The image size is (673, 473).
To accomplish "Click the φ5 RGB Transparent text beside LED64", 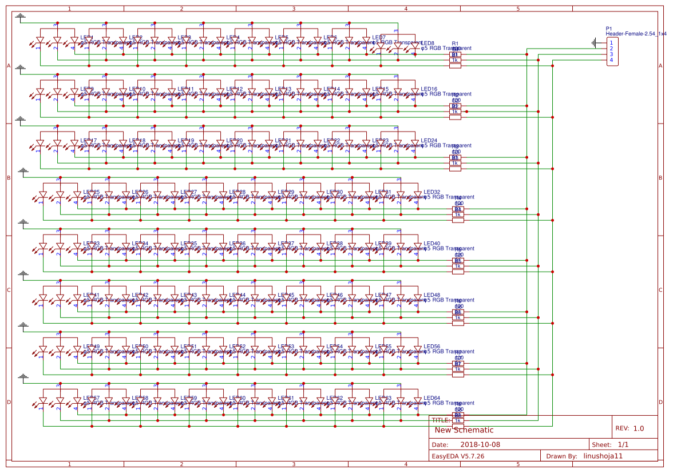I will coord(449,403).
